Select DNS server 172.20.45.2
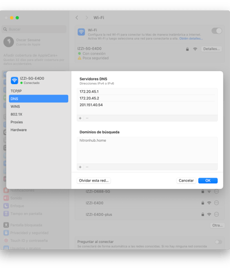 [x=147, y=98]
